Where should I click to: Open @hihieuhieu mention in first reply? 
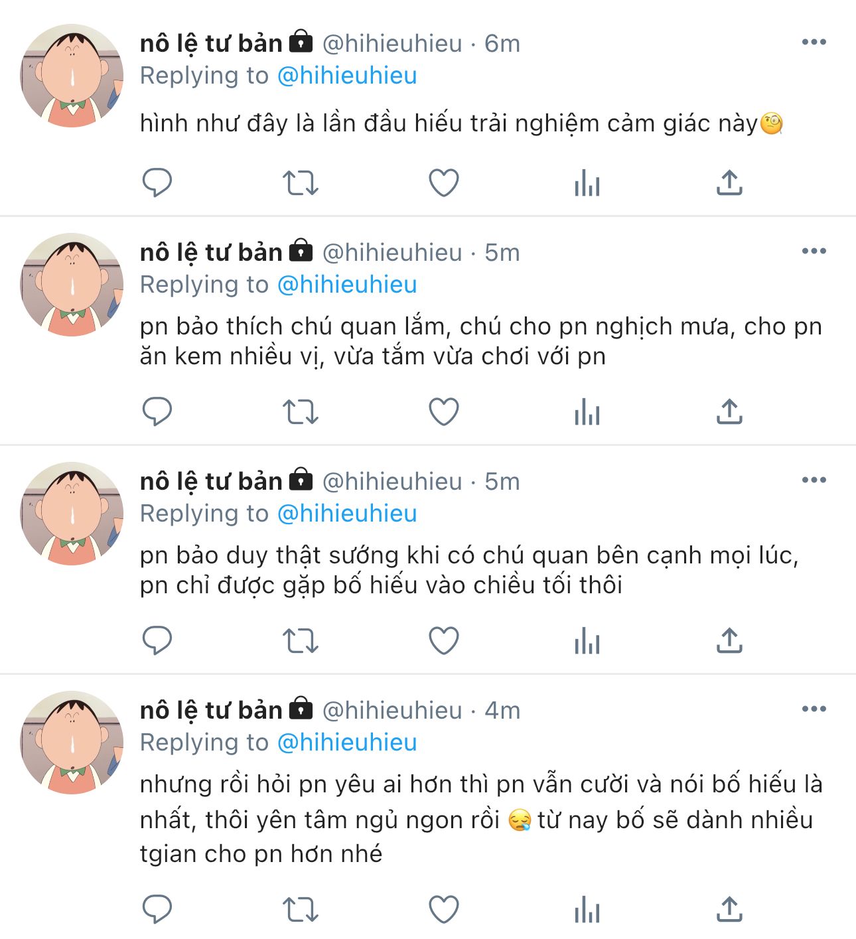click(x=347, y=75)
